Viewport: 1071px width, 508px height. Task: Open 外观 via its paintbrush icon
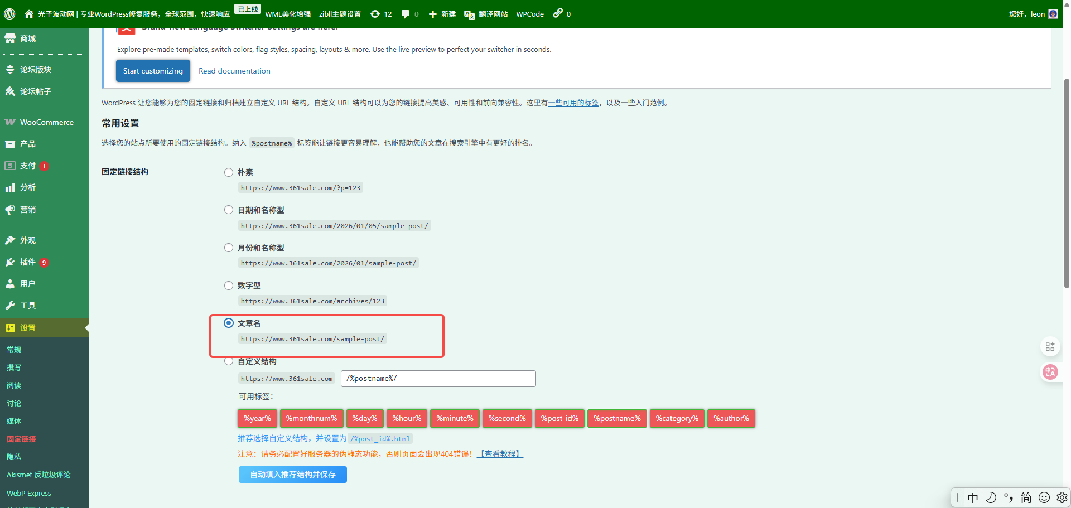pyautogui.click(x=10, y=240)
